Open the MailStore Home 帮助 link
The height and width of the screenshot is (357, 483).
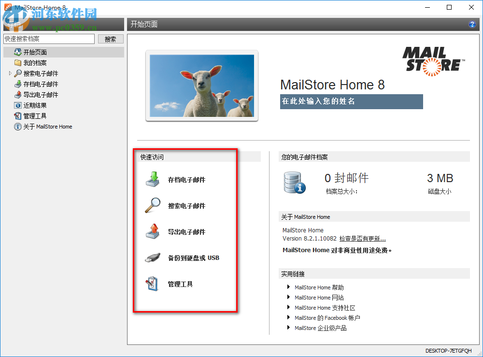(x=319, y=287)
